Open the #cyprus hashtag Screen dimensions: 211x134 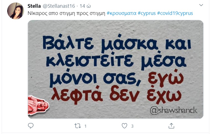click(147, 13)
